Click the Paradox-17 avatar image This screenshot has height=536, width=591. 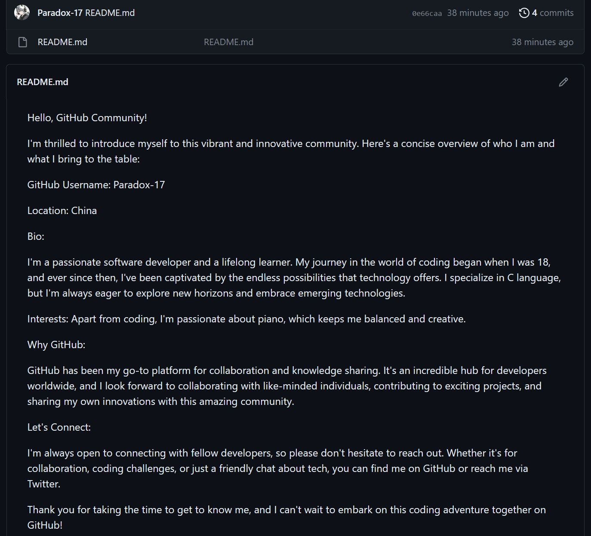pyautogui.click(x=22, y=13)
